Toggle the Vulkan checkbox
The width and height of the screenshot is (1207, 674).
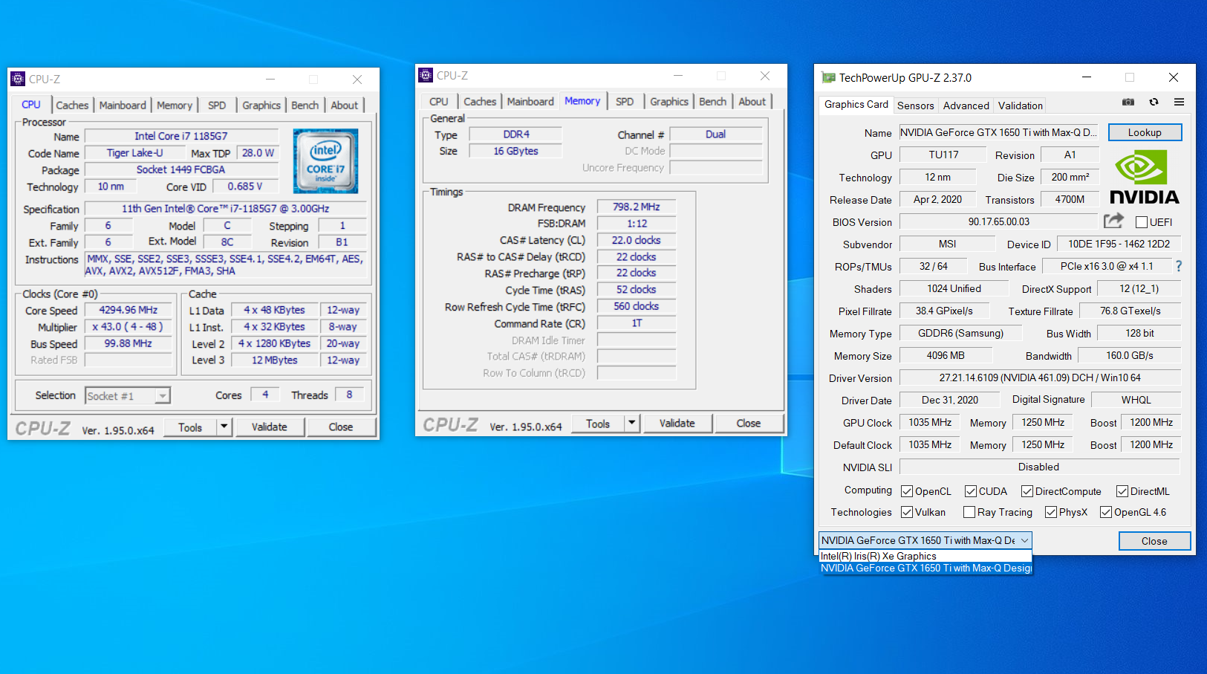pyautogui.click(x=907, y=512)
